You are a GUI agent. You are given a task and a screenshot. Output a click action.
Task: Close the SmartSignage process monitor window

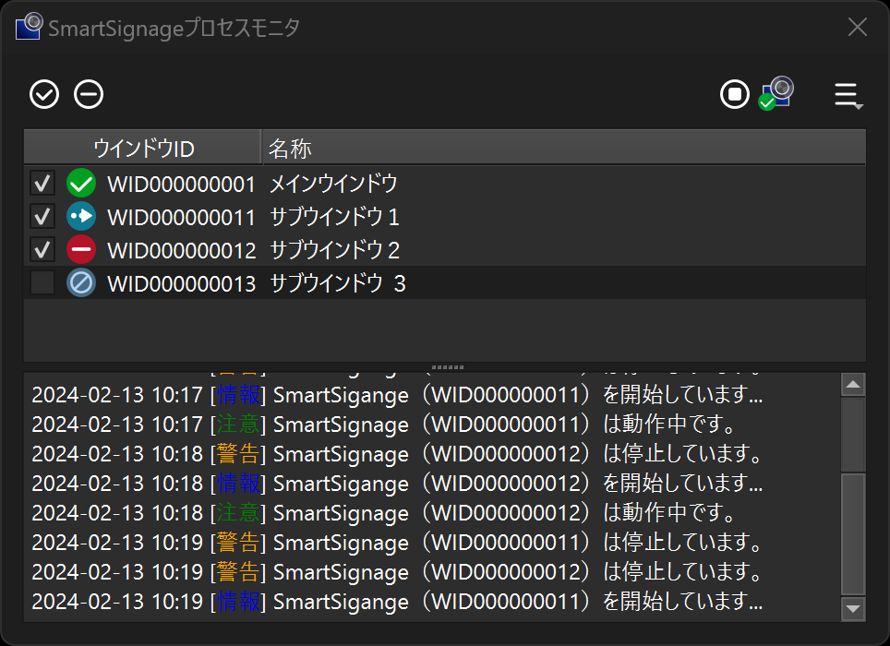click(858, 28)
